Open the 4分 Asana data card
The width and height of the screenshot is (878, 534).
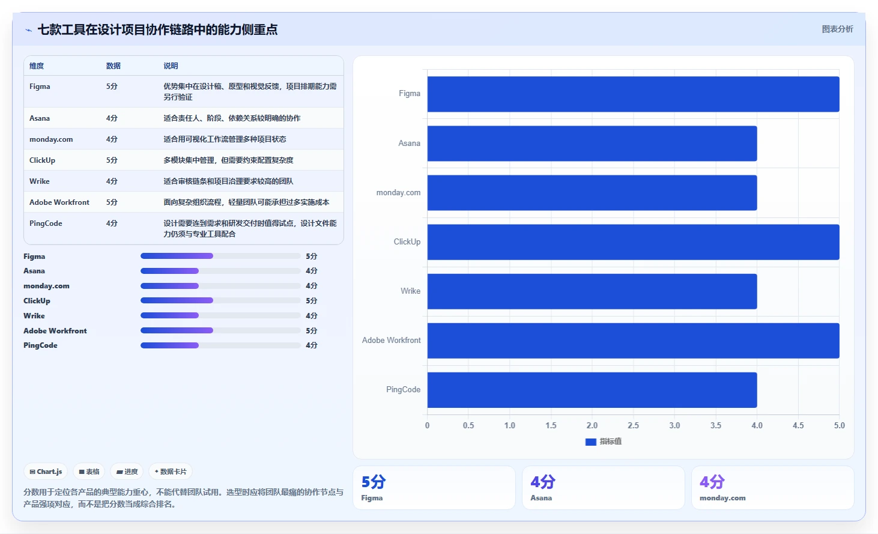click(x=604, y=488)
